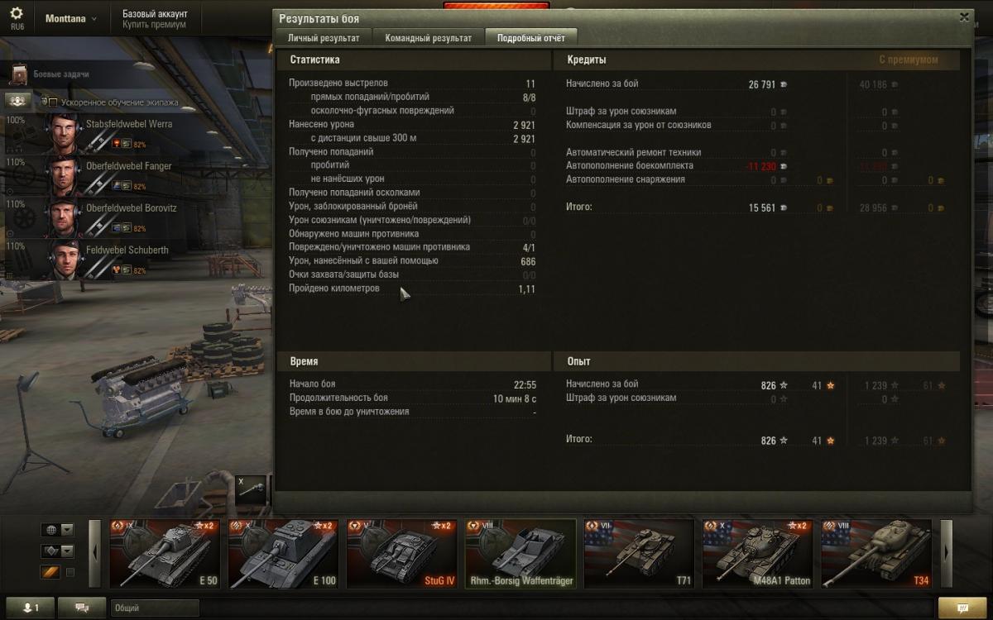The image size is (993, 620).
Task: Open the contacts list button
Action: (30, 608)
